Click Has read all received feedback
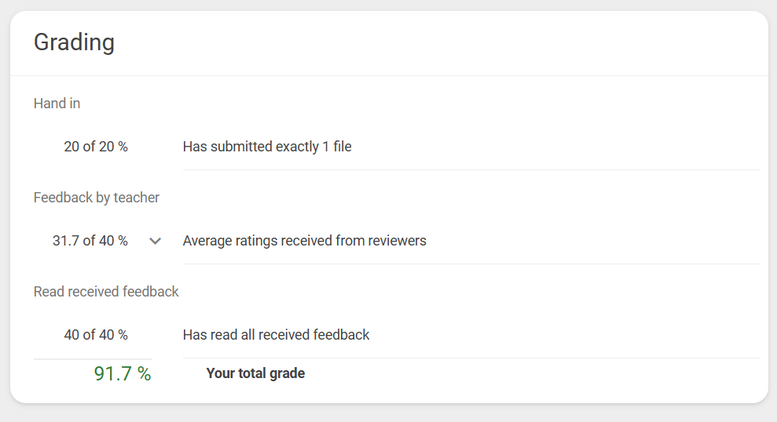Viewport: 777px width, 422px height. [276, 335]
